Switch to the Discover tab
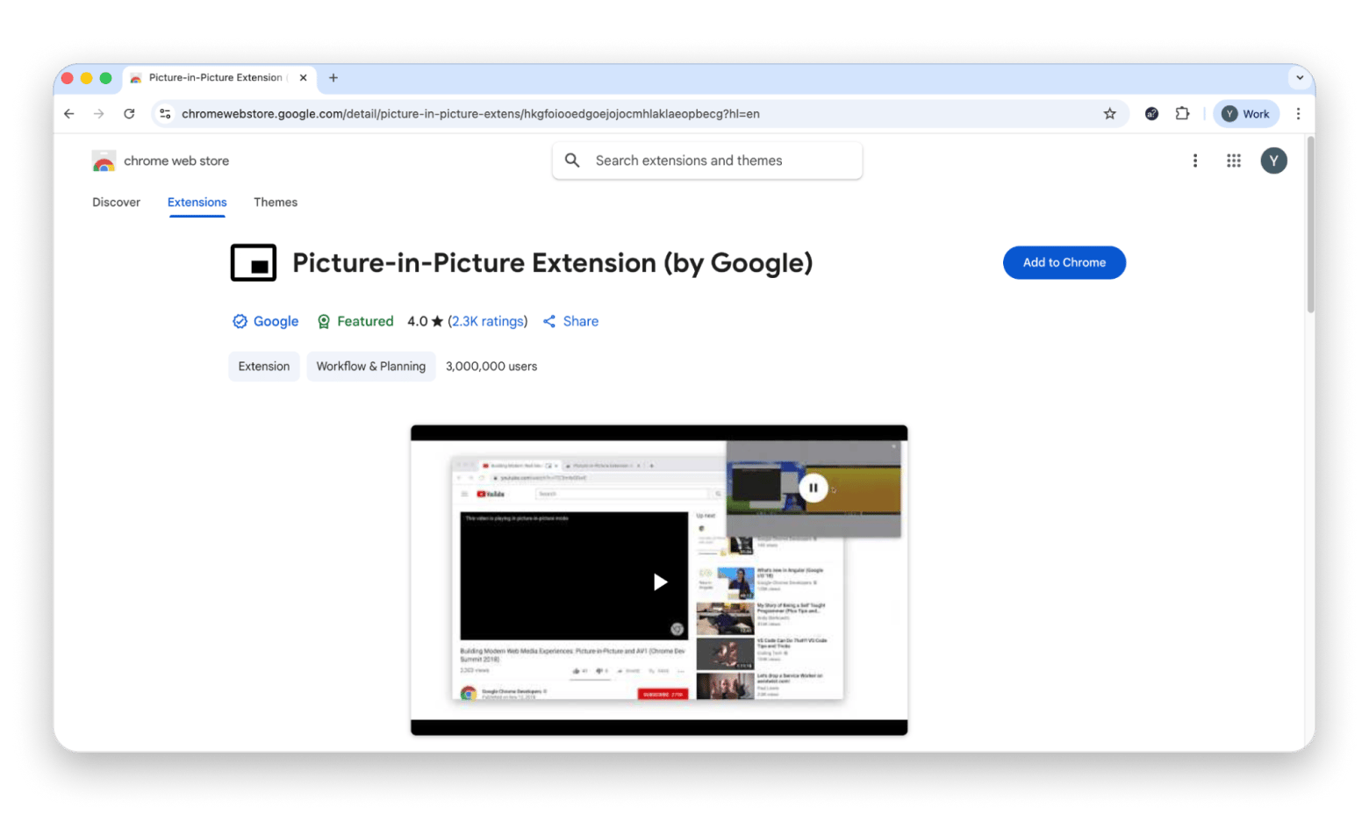 point(116,203)
